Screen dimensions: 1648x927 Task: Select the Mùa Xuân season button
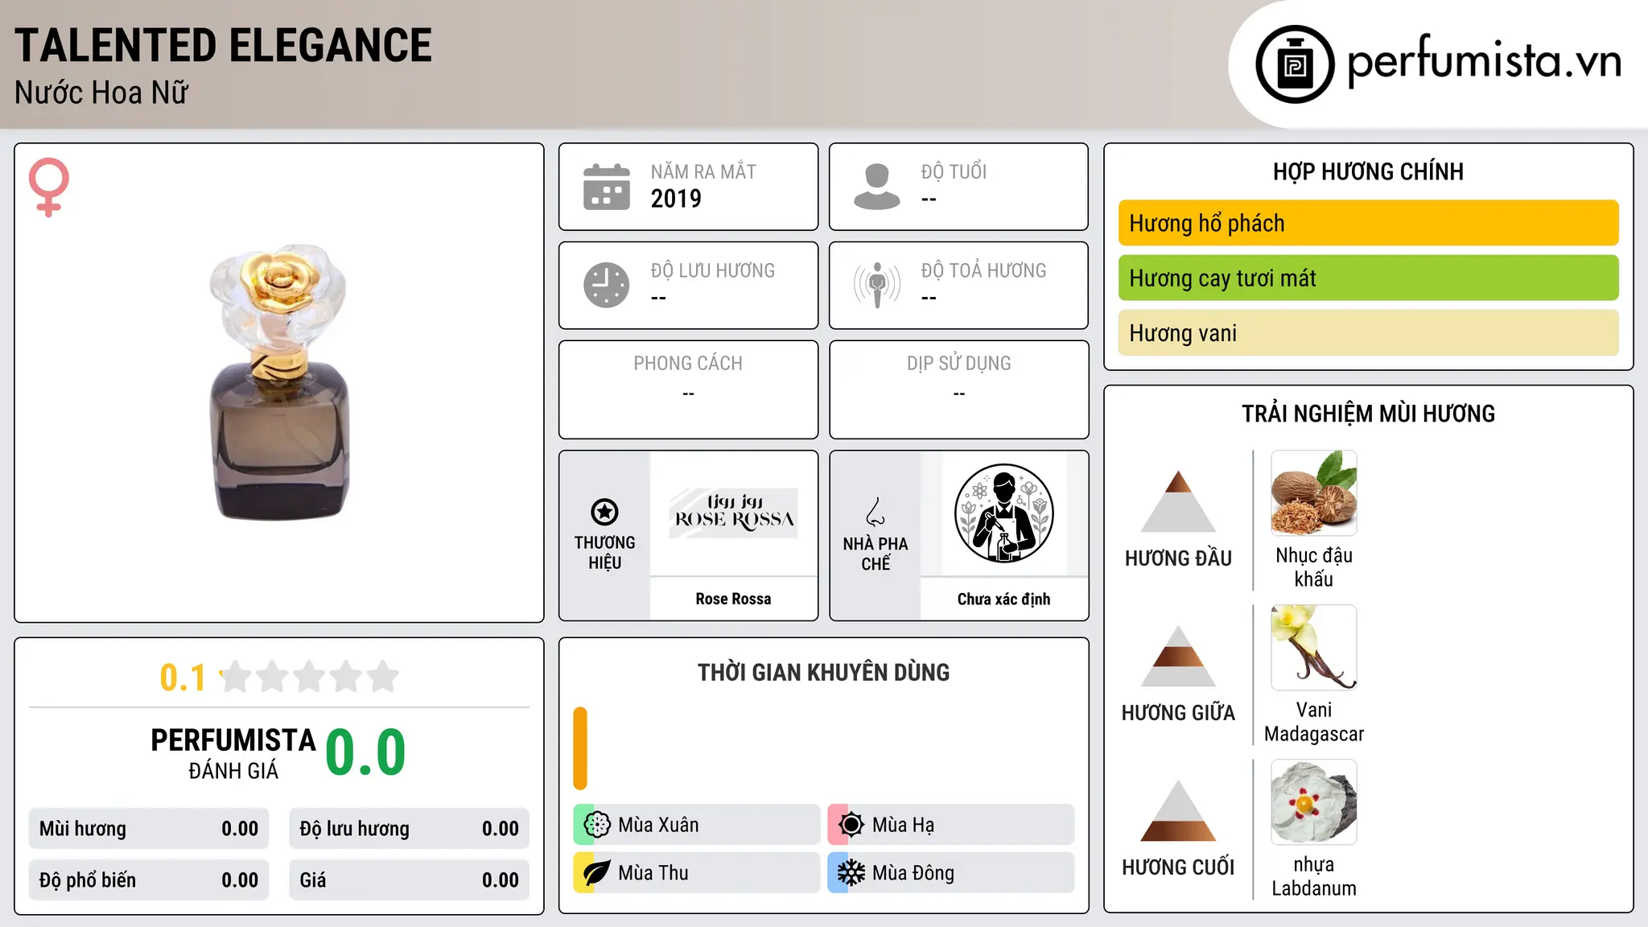click(697, 825)
